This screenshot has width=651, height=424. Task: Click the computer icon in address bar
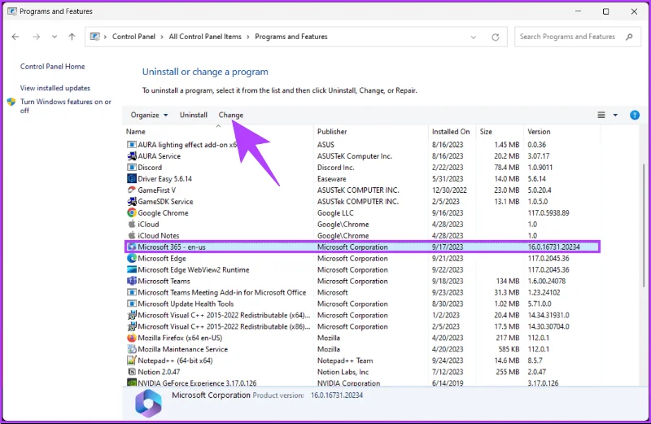point(95,37)
